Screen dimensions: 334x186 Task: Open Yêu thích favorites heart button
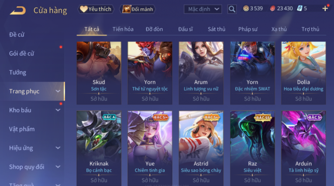(96, 9)
